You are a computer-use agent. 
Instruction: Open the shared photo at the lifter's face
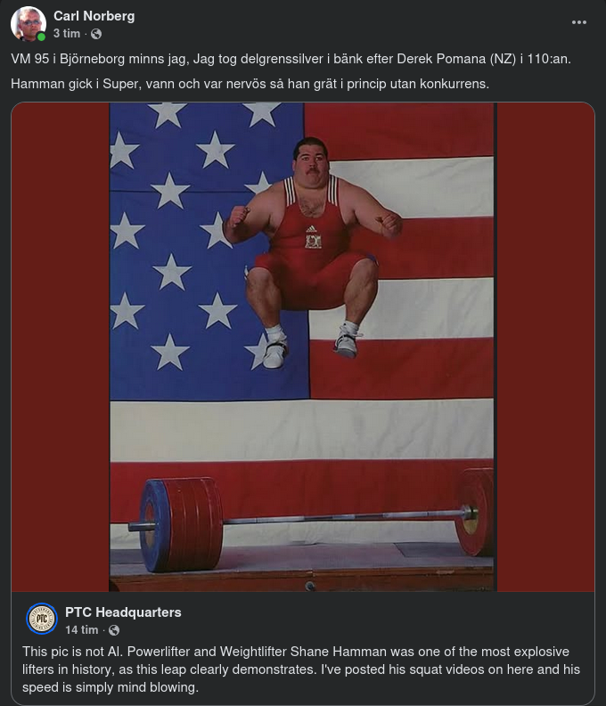pos(311,160)
